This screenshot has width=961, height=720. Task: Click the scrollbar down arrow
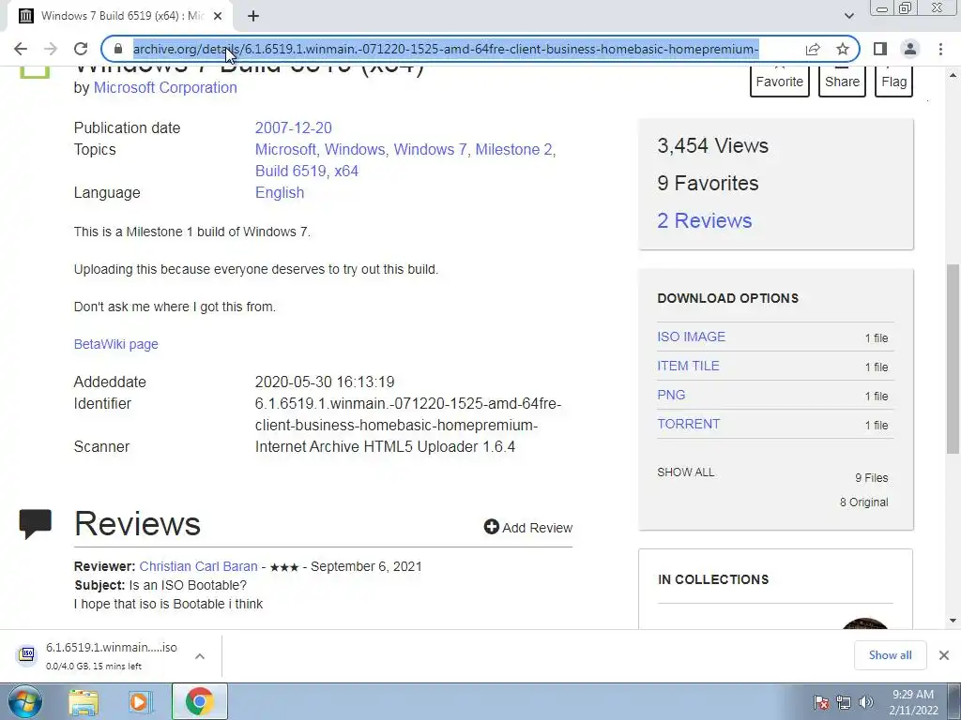click(953, 621)
